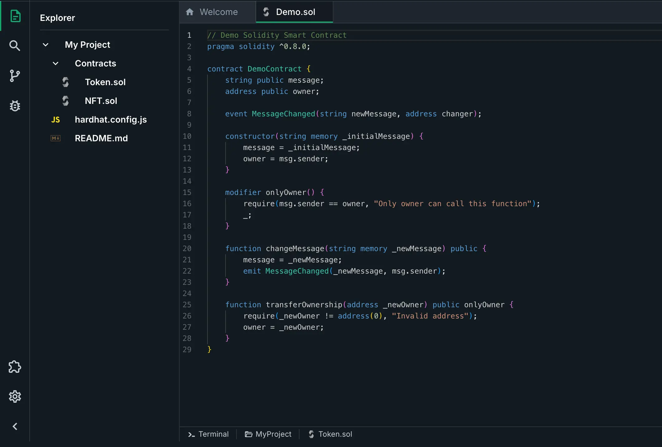Click the closing brace on line 29
The width and height of the screenshot is (662, 447).
click(x=209, y=349)
